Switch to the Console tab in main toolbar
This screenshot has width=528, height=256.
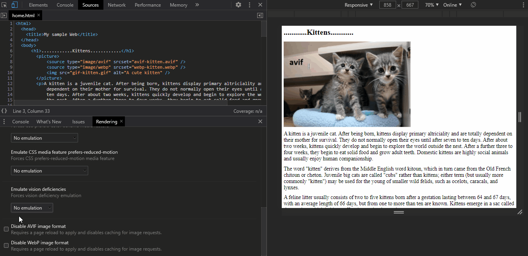coord(65,5)
